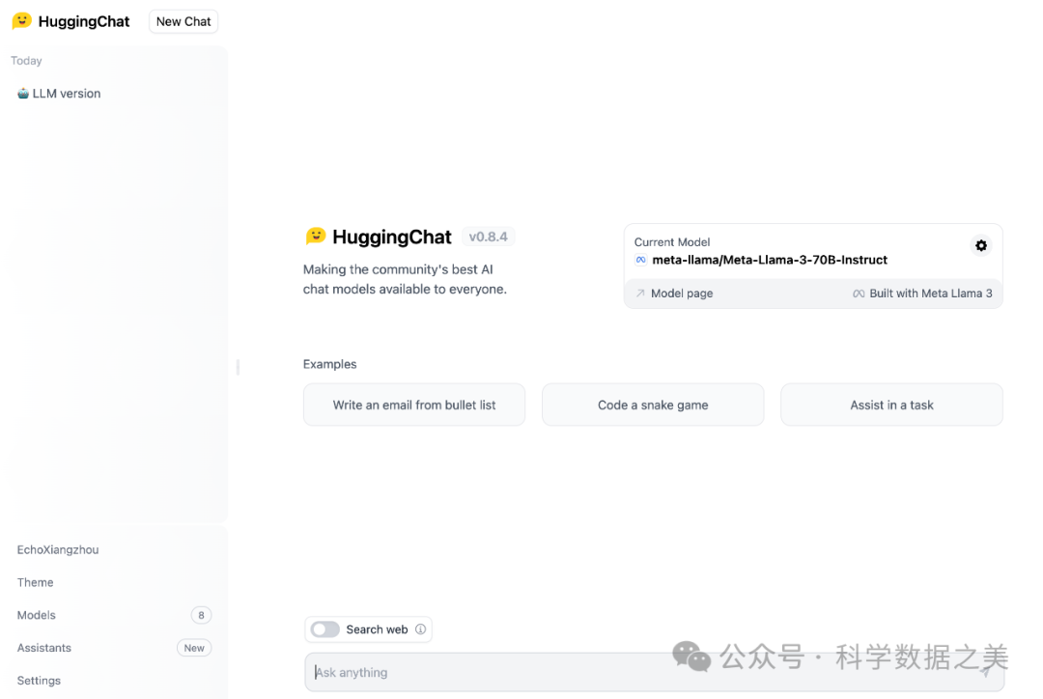Viewport: 1043px width, 699px height.
Task: Collapse the sidebar using the divider handle
Action: 238,367
